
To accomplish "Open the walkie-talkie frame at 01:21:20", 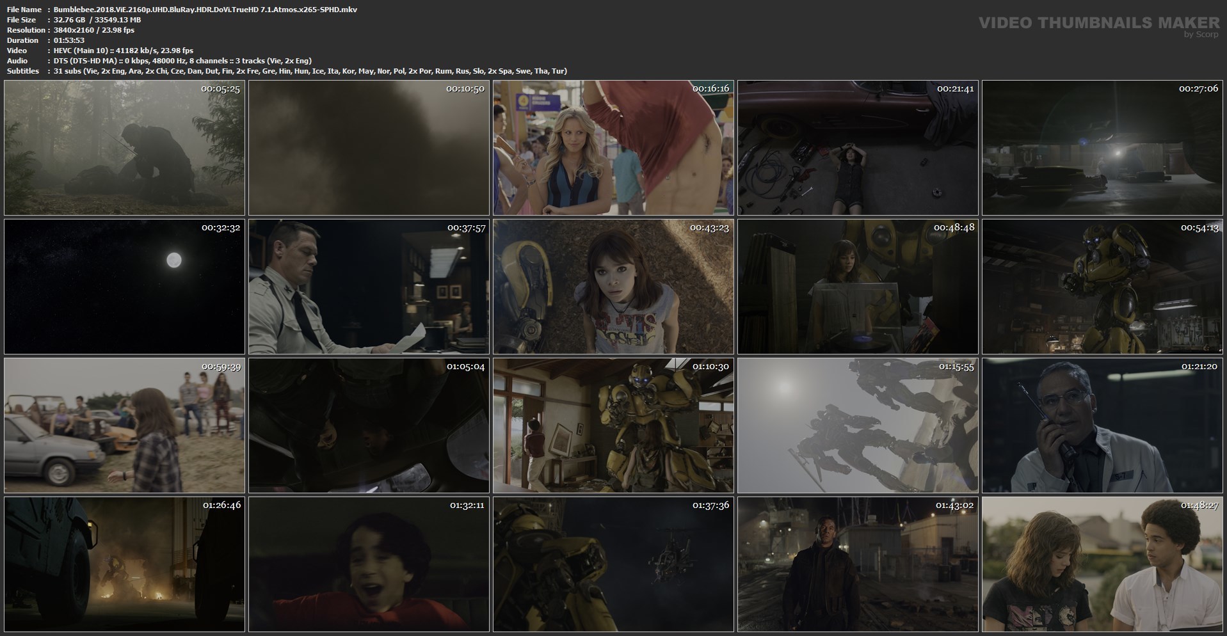I will (1102, 425).
